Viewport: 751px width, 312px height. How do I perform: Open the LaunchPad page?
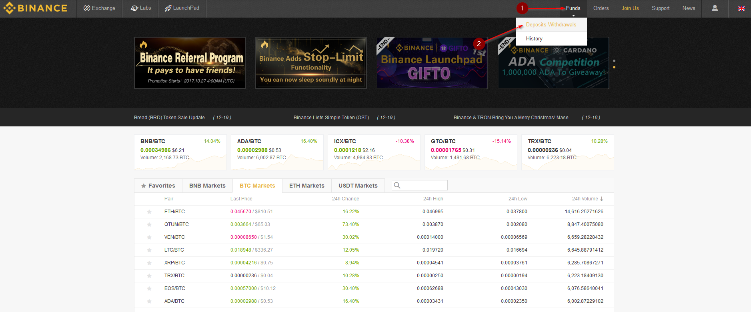182,8
